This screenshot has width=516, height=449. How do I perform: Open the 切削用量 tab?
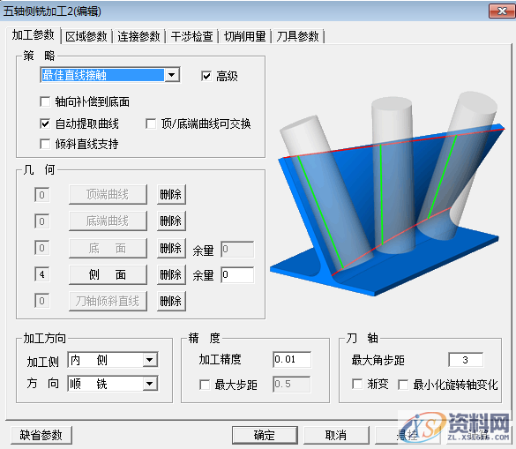[x=244, y=36]
